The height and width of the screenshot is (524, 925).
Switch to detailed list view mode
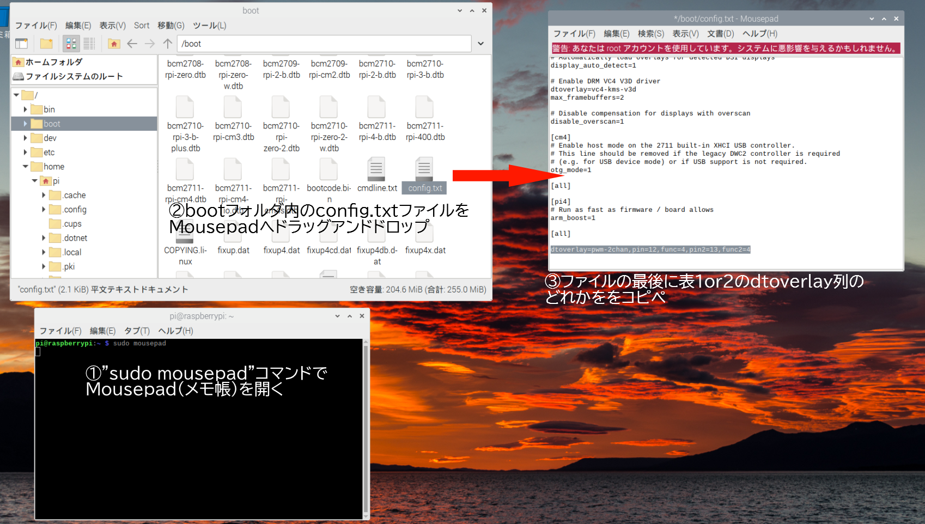click(x=89, y=44)
